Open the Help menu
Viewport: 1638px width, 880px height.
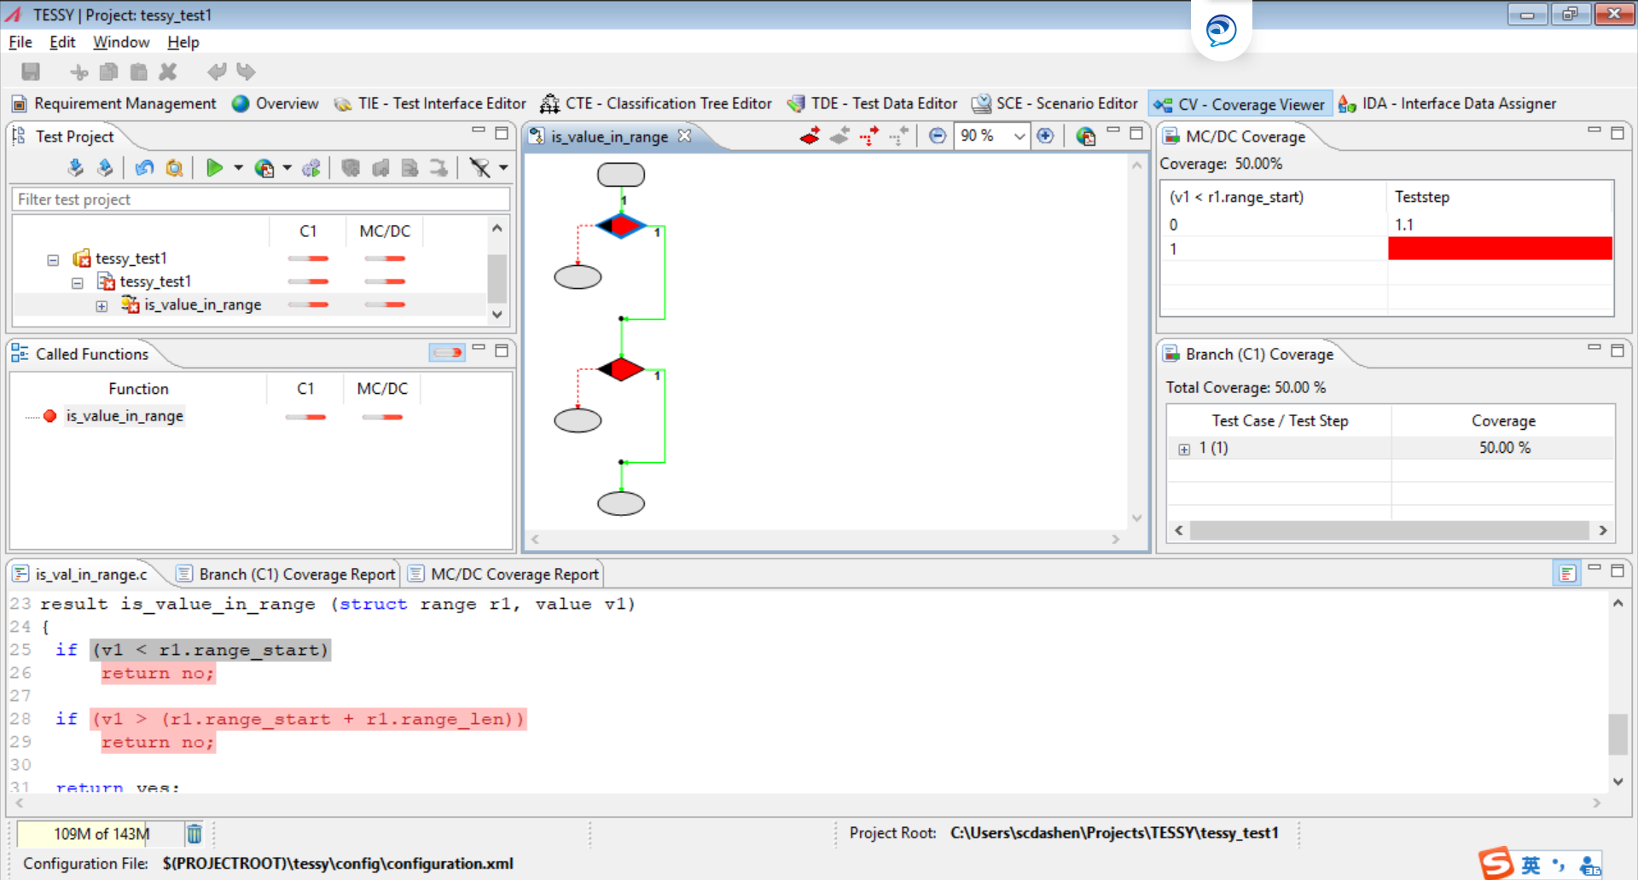[183, 42]
